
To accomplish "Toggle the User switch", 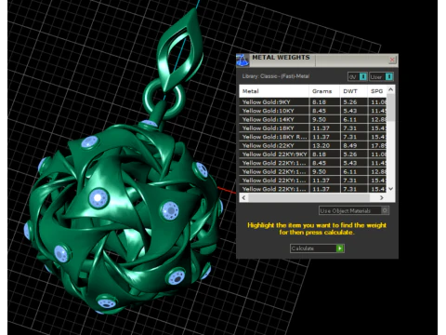I will pyautogui.click(x=389, y=76).
